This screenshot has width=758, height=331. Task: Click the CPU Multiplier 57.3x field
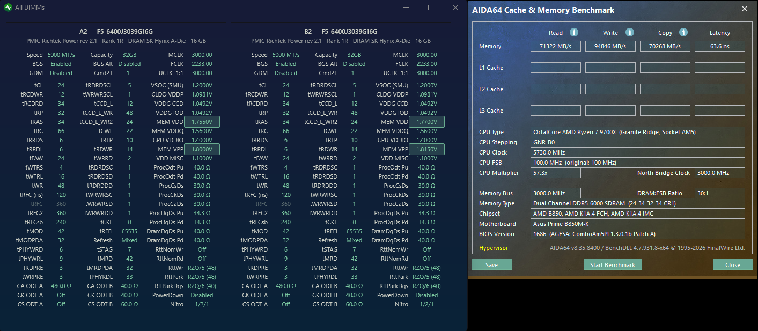tap(556, 173)
